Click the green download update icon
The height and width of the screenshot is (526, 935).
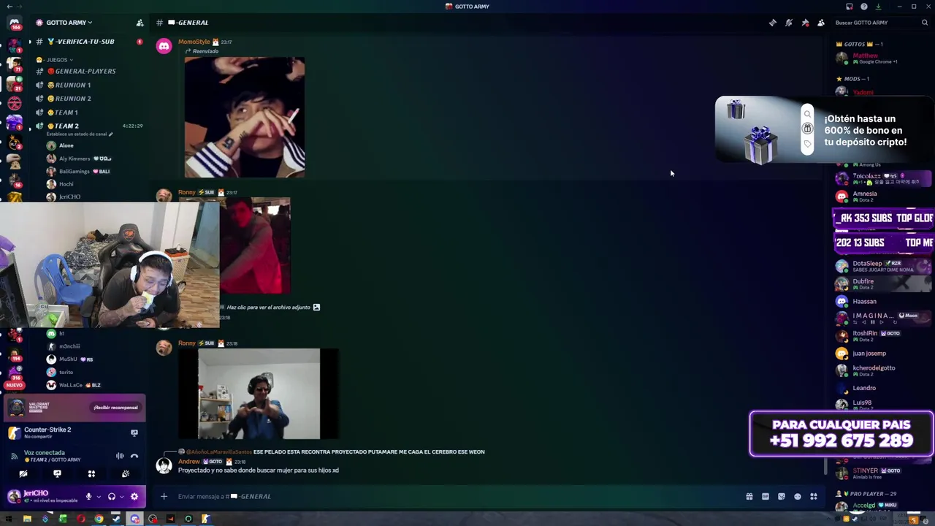pyautogui.click(x=878, y=7)
